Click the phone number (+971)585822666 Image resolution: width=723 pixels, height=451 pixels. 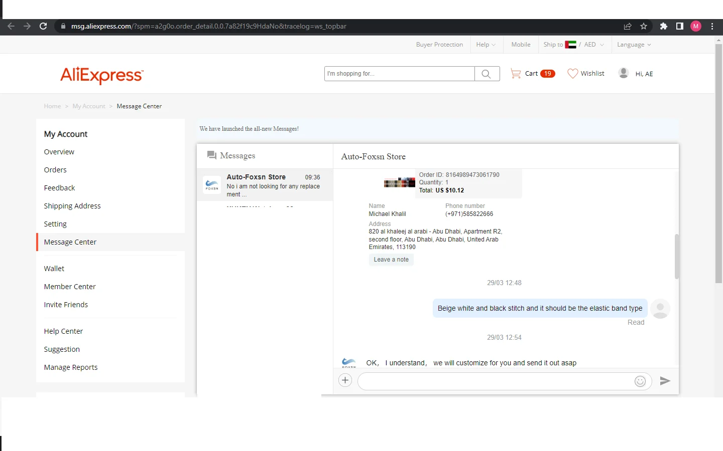(469, 214)
